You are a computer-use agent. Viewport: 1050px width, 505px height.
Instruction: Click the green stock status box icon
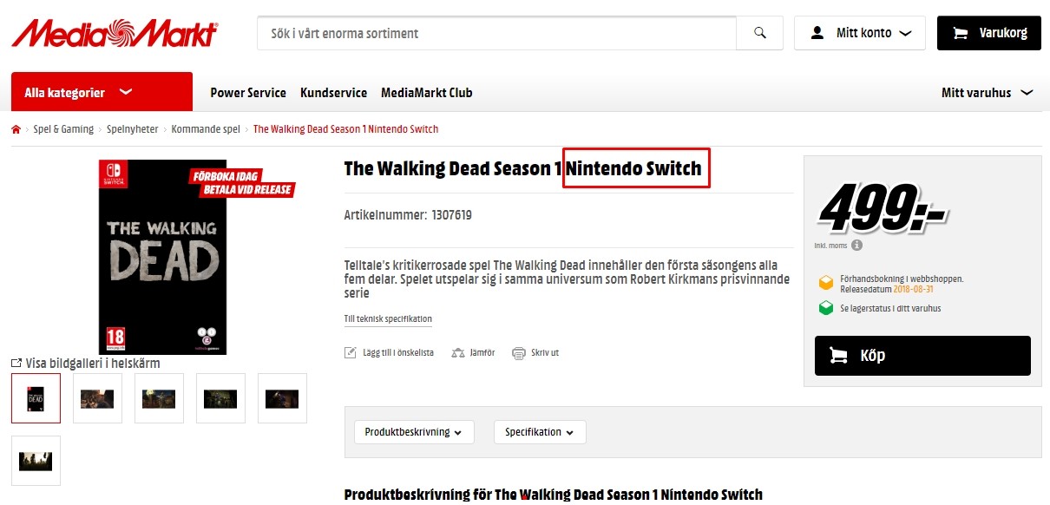click(x=826, y=308)
